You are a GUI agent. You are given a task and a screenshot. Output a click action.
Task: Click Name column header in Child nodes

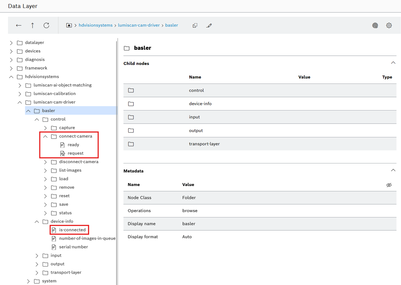(x=195, y=77)
